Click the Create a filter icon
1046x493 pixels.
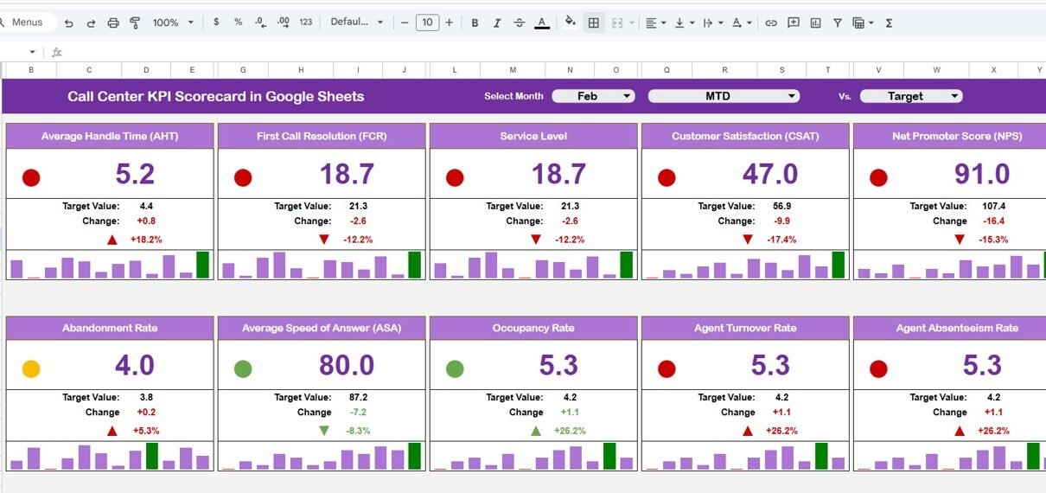(x=838, y=22)
